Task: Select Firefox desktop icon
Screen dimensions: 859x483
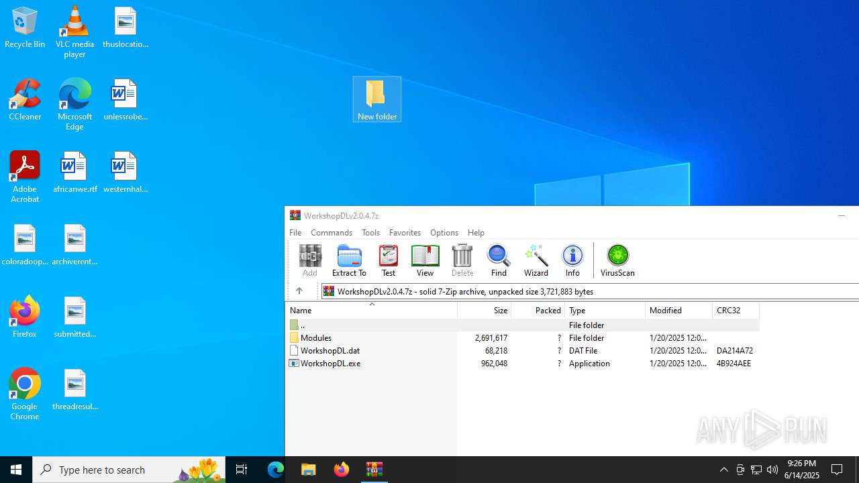Action: point(25,317)
